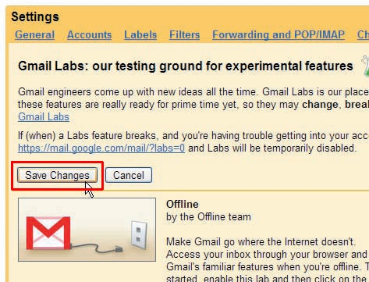Image resolution: width=369 pixels, height=282 pixels.
Task: Switch to the Accounts tab
Action: tap(89, 34)
